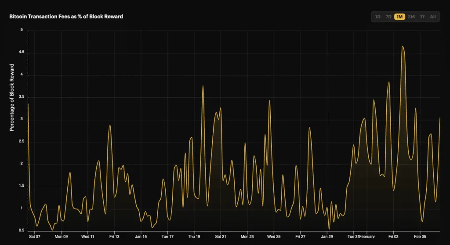The height and width of the screenshot is (245, 450).
Task: Switch to the 7D time range
Action: [x=388, y=17]
